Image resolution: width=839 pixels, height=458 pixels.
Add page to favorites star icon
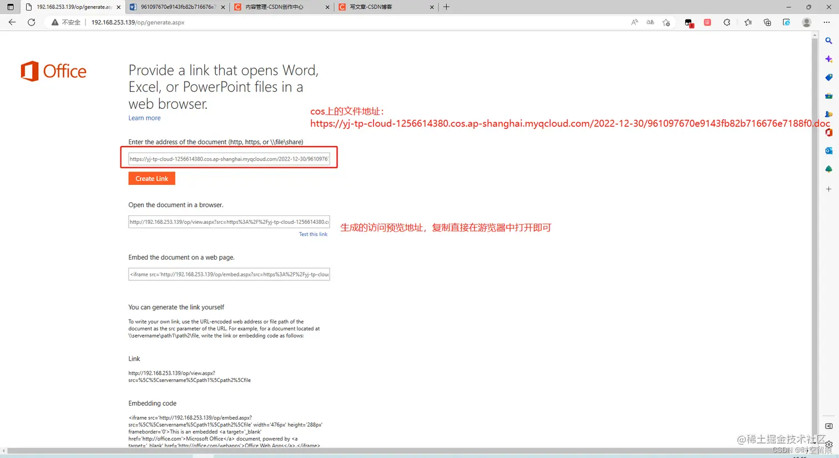click(666, 22)
